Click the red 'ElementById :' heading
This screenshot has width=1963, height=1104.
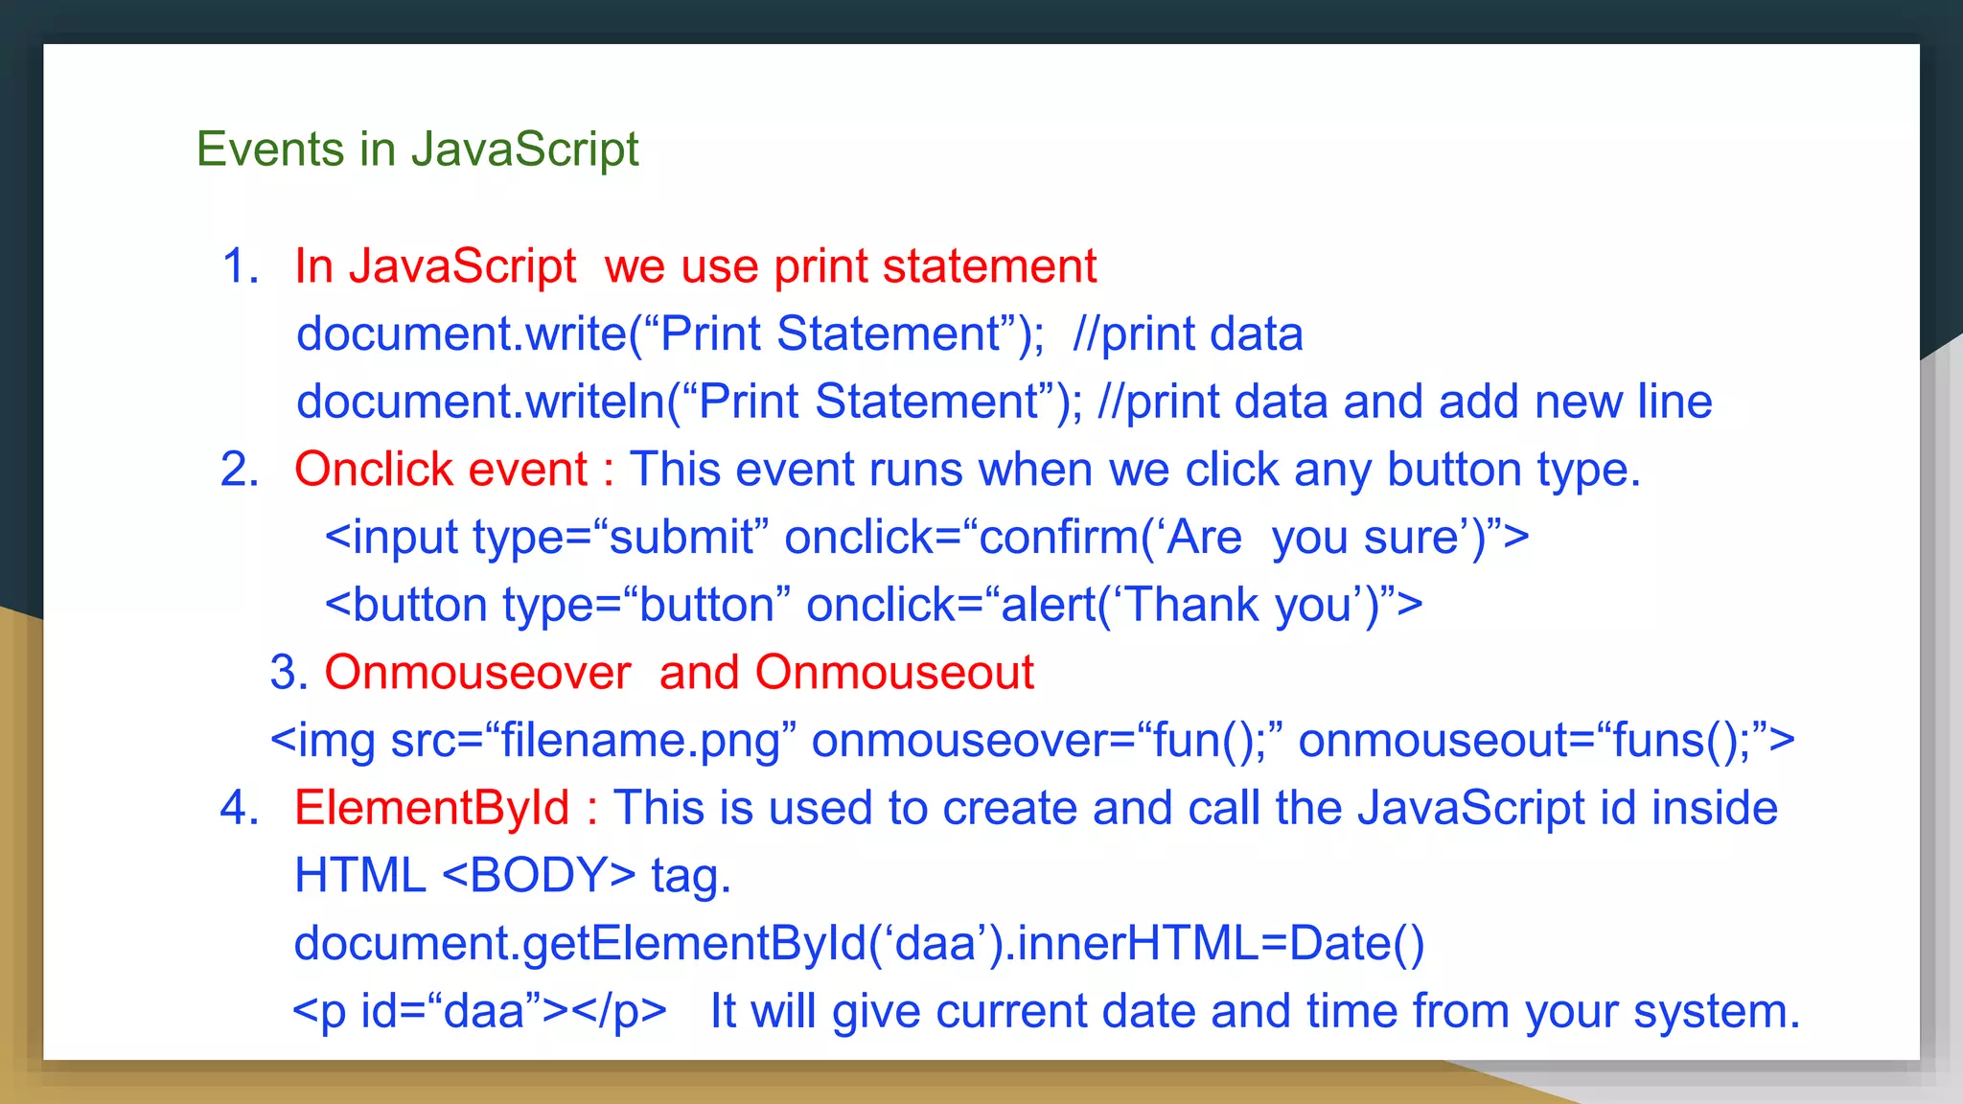click(x=447, y=808)
